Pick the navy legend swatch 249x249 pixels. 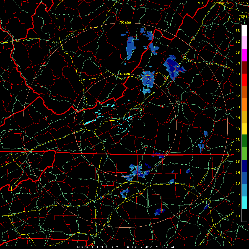244,166
